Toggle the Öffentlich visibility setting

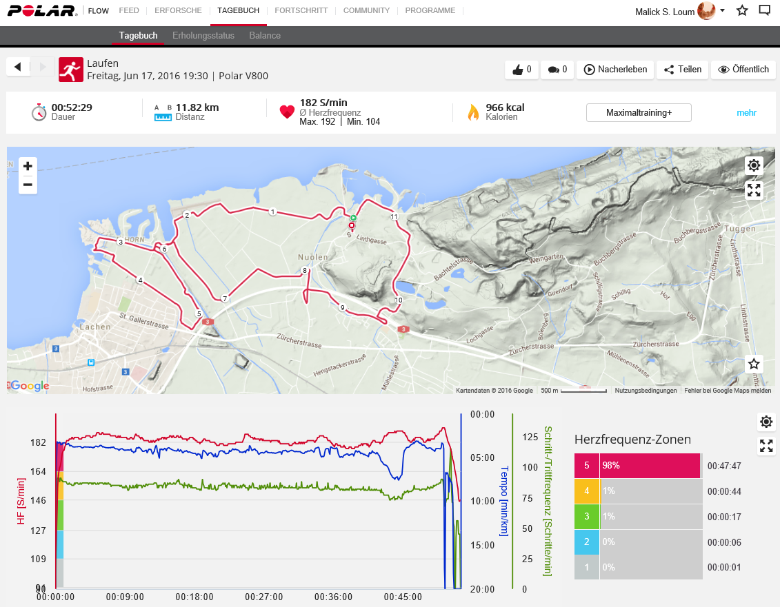coord(743,70)
